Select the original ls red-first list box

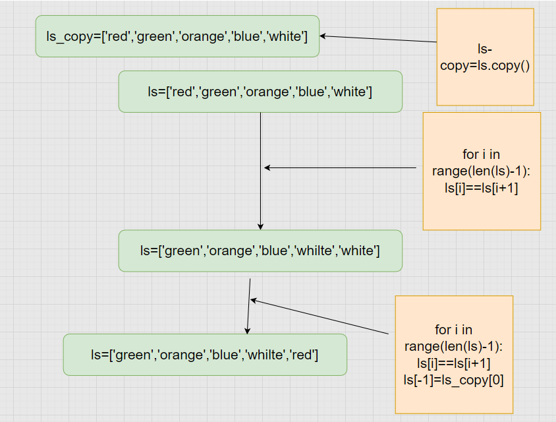260,92
